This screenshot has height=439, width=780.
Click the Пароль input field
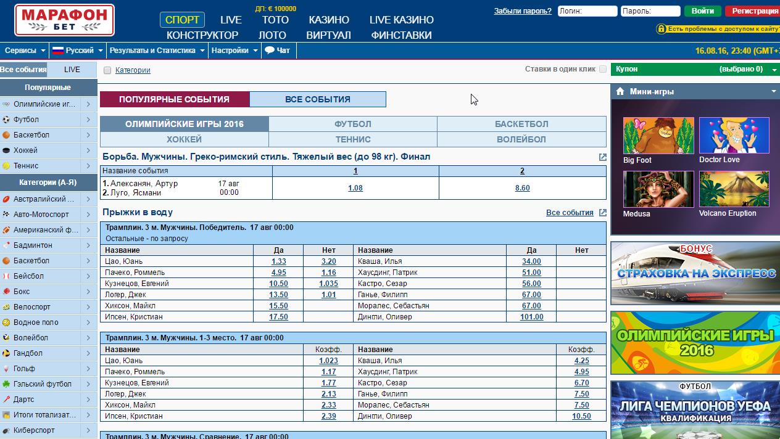(650, 11)
